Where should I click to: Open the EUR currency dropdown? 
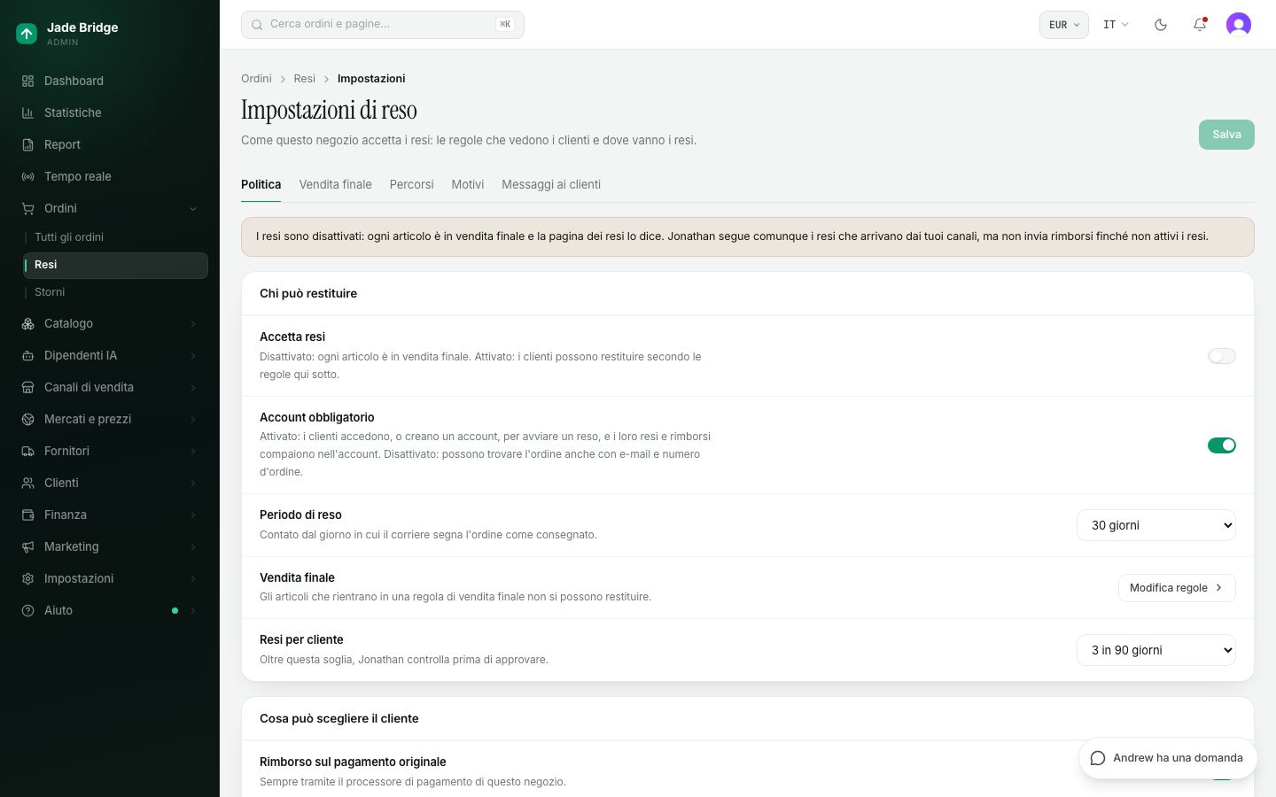pyautogui.click(x=1063, y=25)
